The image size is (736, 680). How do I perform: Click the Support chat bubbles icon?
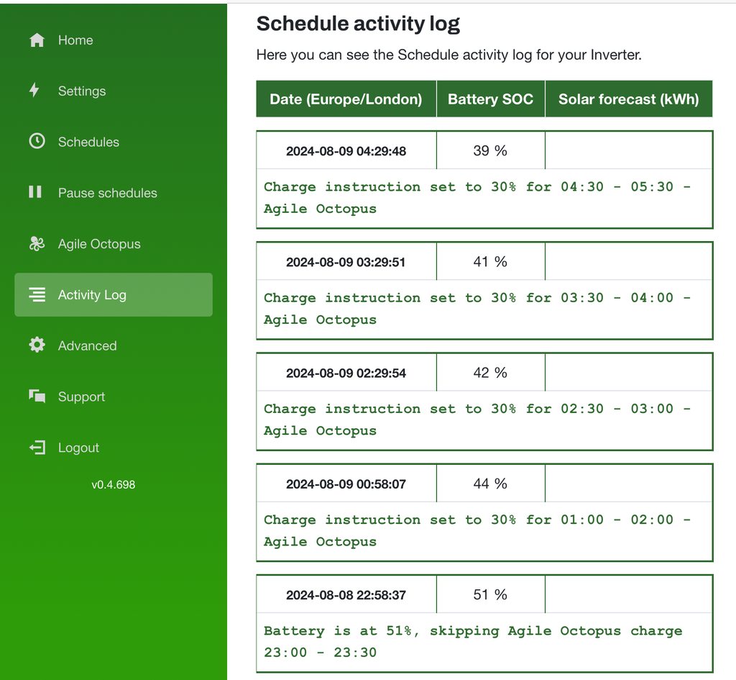tap(37, 396)
